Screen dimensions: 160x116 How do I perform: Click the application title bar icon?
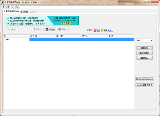[x=3, y=2]
